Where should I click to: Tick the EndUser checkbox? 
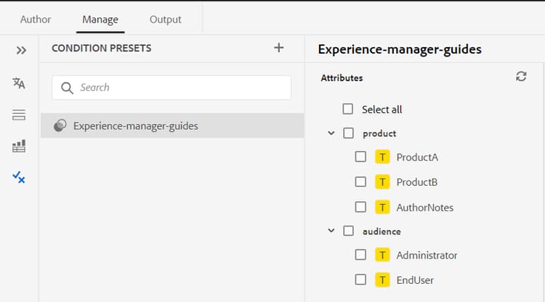click(x=360, y=279)
